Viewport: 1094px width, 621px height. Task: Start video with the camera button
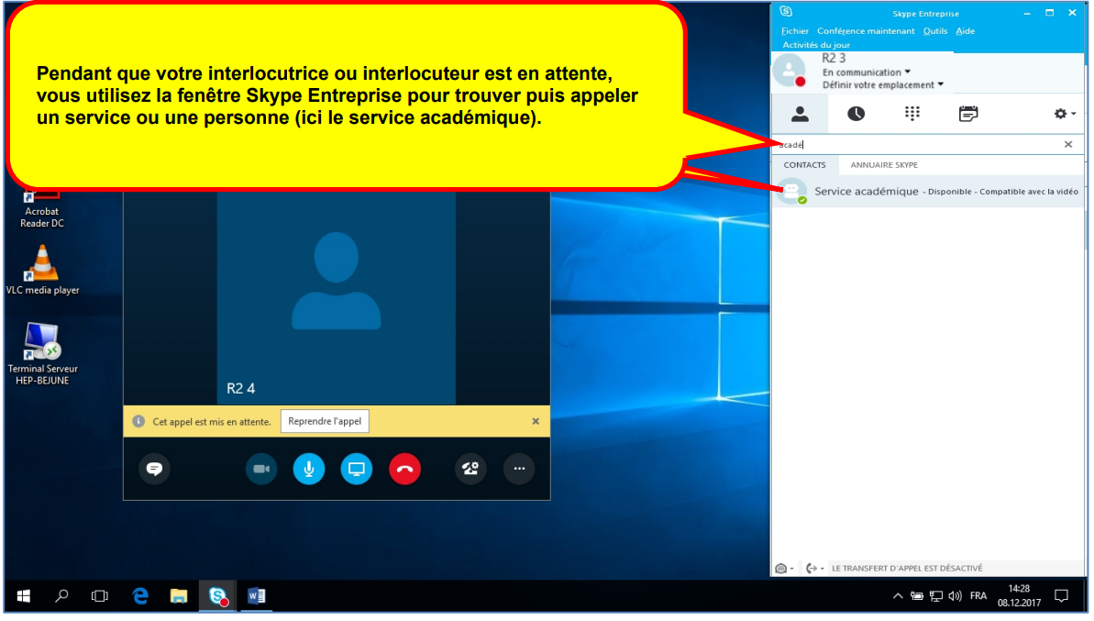pos(261,469)
